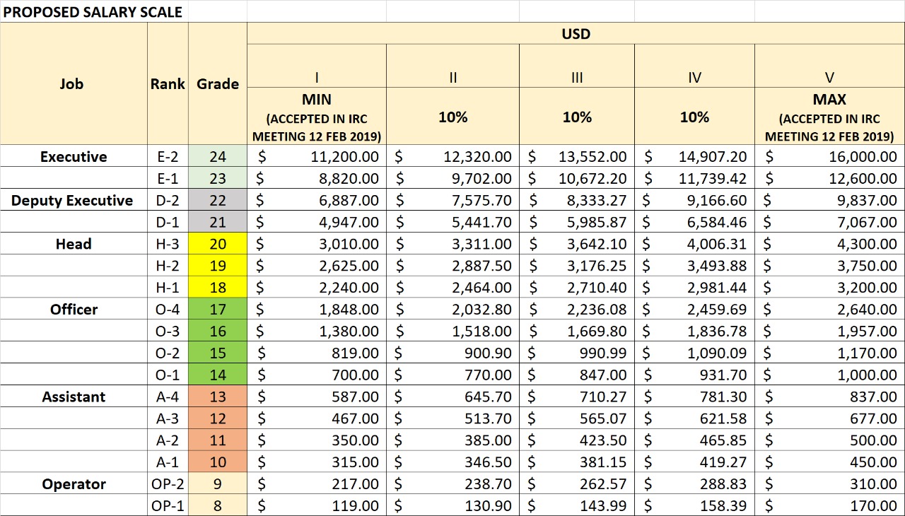Screen dimensions: 905x516
Task: Click the OP-2 rank cell
Action: (168, 485)
